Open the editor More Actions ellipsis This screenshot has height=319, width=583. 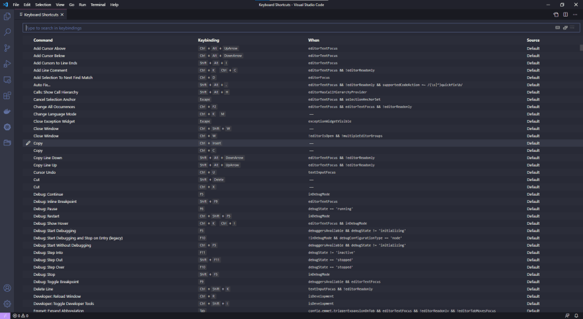coord(575,15)
